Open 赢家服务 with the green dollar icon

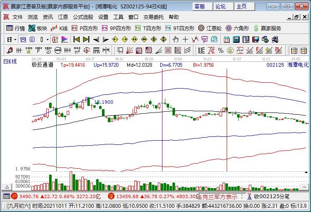click(x=267, y=28)
